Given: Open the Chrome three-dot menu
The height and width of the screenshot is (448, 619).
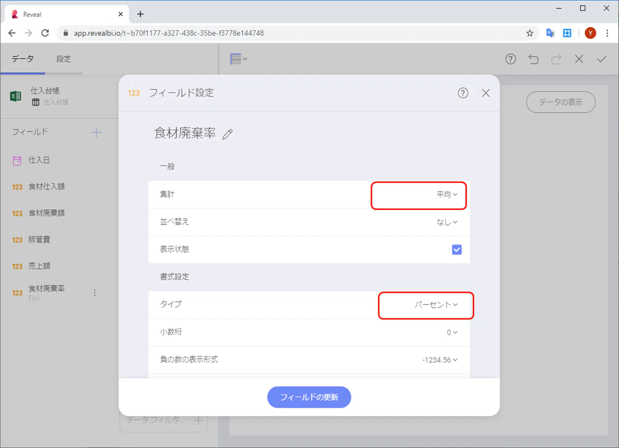Looking at the screenshot, I should point(607,33).
